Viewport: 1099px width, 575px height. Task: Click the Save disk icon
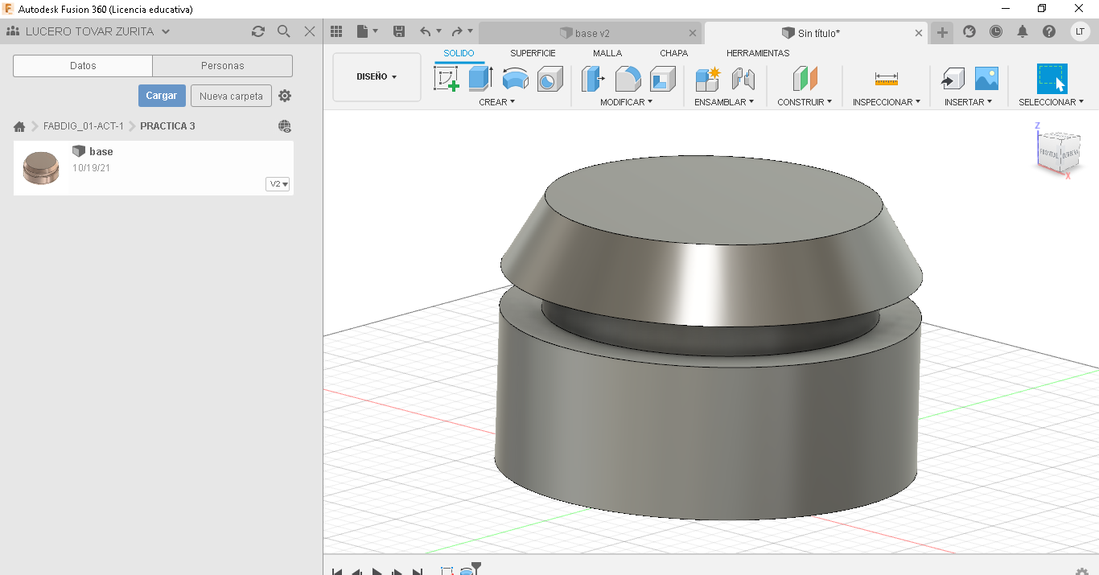click(398, 31)
